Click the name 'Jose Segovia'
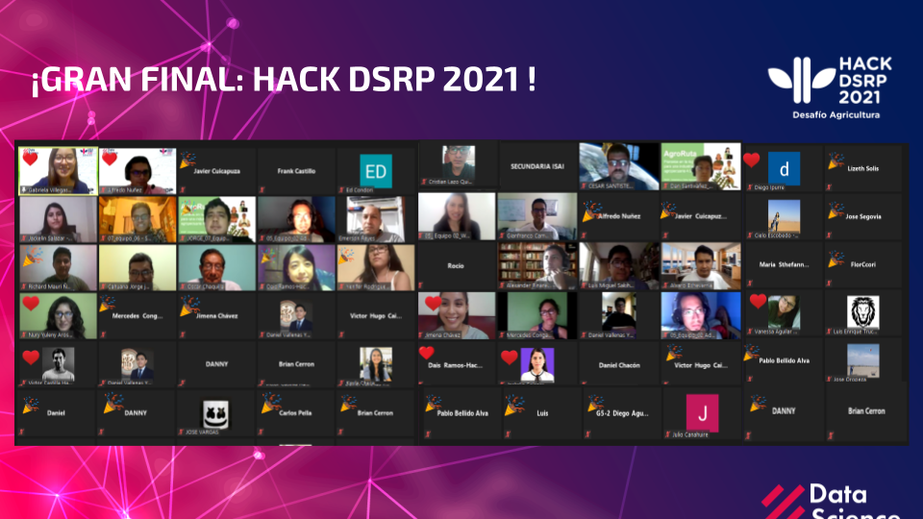923x519 pixels. tap(863, 216)
